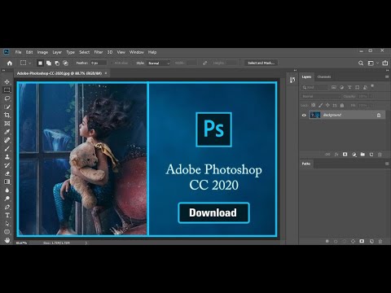
Task: Select the Eyedropper tool
Action: click(7, 132)
